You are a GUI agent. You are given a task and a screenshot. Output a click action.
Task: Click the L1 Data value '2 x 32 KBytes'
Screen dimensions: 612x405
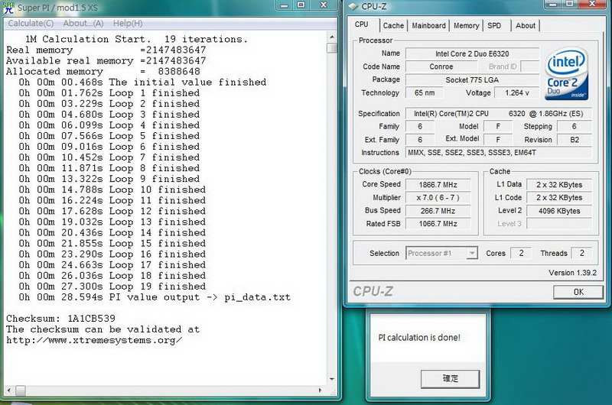click(559, 185)
